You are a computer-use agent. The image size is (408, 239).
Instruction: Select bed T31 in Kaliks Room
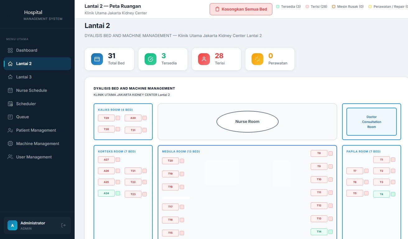coord(133,130)
